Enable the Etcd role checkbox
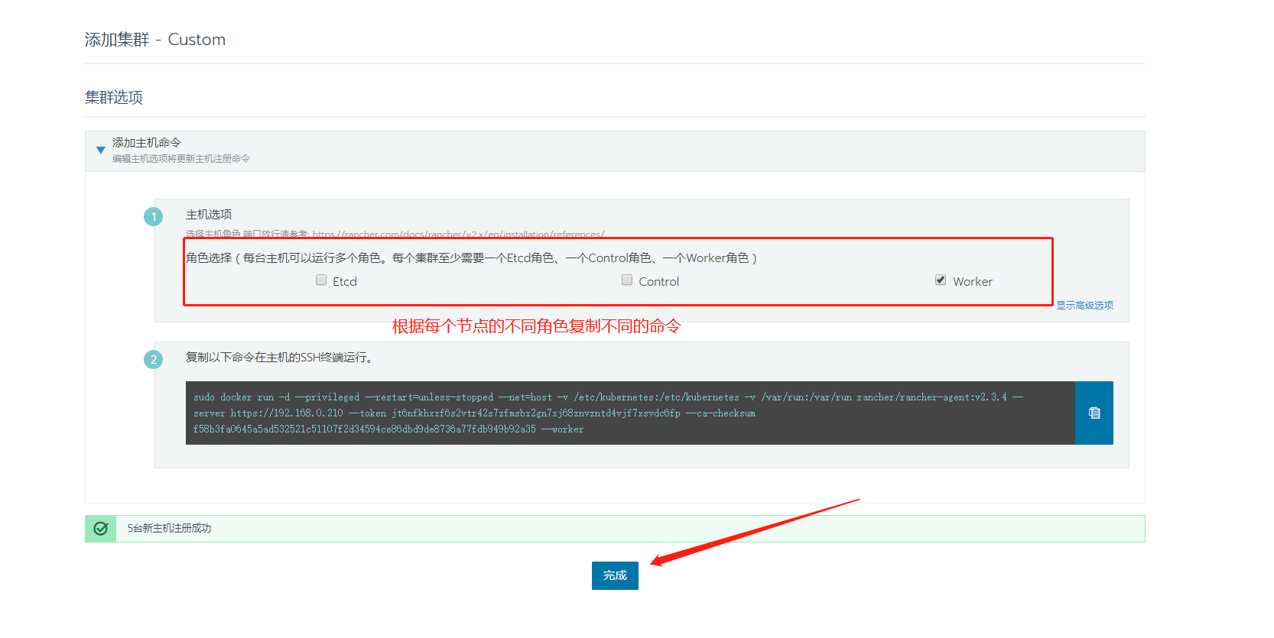1274x638 pixels. click(321, 280)
